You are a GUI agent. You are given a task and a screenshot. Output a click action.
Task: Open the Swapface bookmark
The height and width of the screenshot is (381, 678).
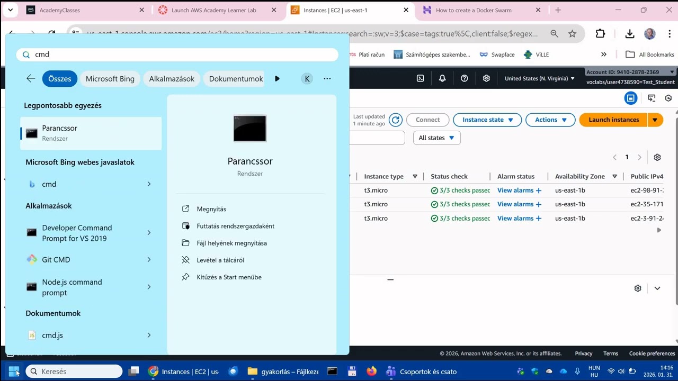pyautogui.click(x=497, y=55)
